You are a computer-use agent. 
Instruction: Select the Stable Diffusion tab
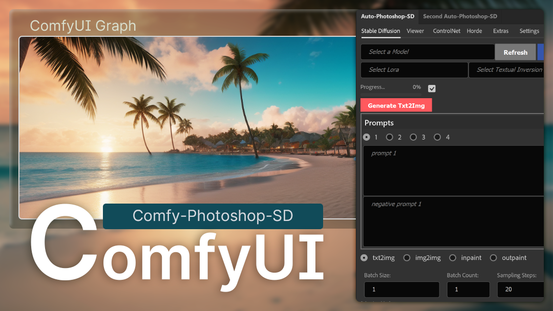tap(380, 31)
